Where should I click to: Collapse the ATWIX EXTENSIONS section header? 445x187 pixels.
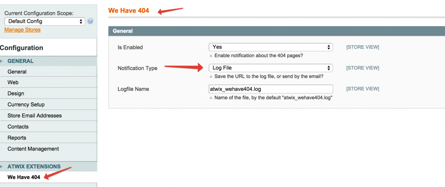pos(49,167)
